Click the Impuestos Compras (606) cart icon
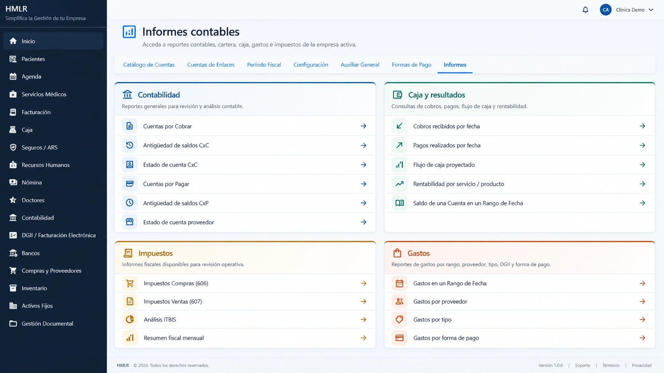Image resolution: width=664 pixels, height=373 pixels. 130,283
